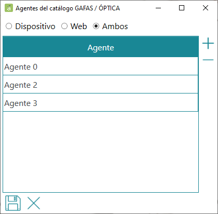Click the 'Dispositivo' label text
This screenshot has width=218, height=214.
point(35,26)
